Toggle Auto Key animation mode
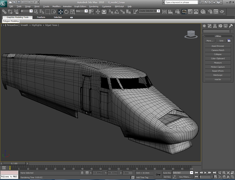The height and width of the screenshot is (180, 235). 167,173
